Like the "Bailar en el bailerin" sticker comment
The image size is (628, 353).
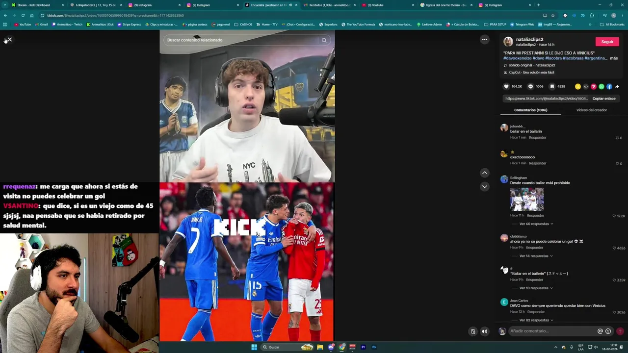(x=614, y=280)
